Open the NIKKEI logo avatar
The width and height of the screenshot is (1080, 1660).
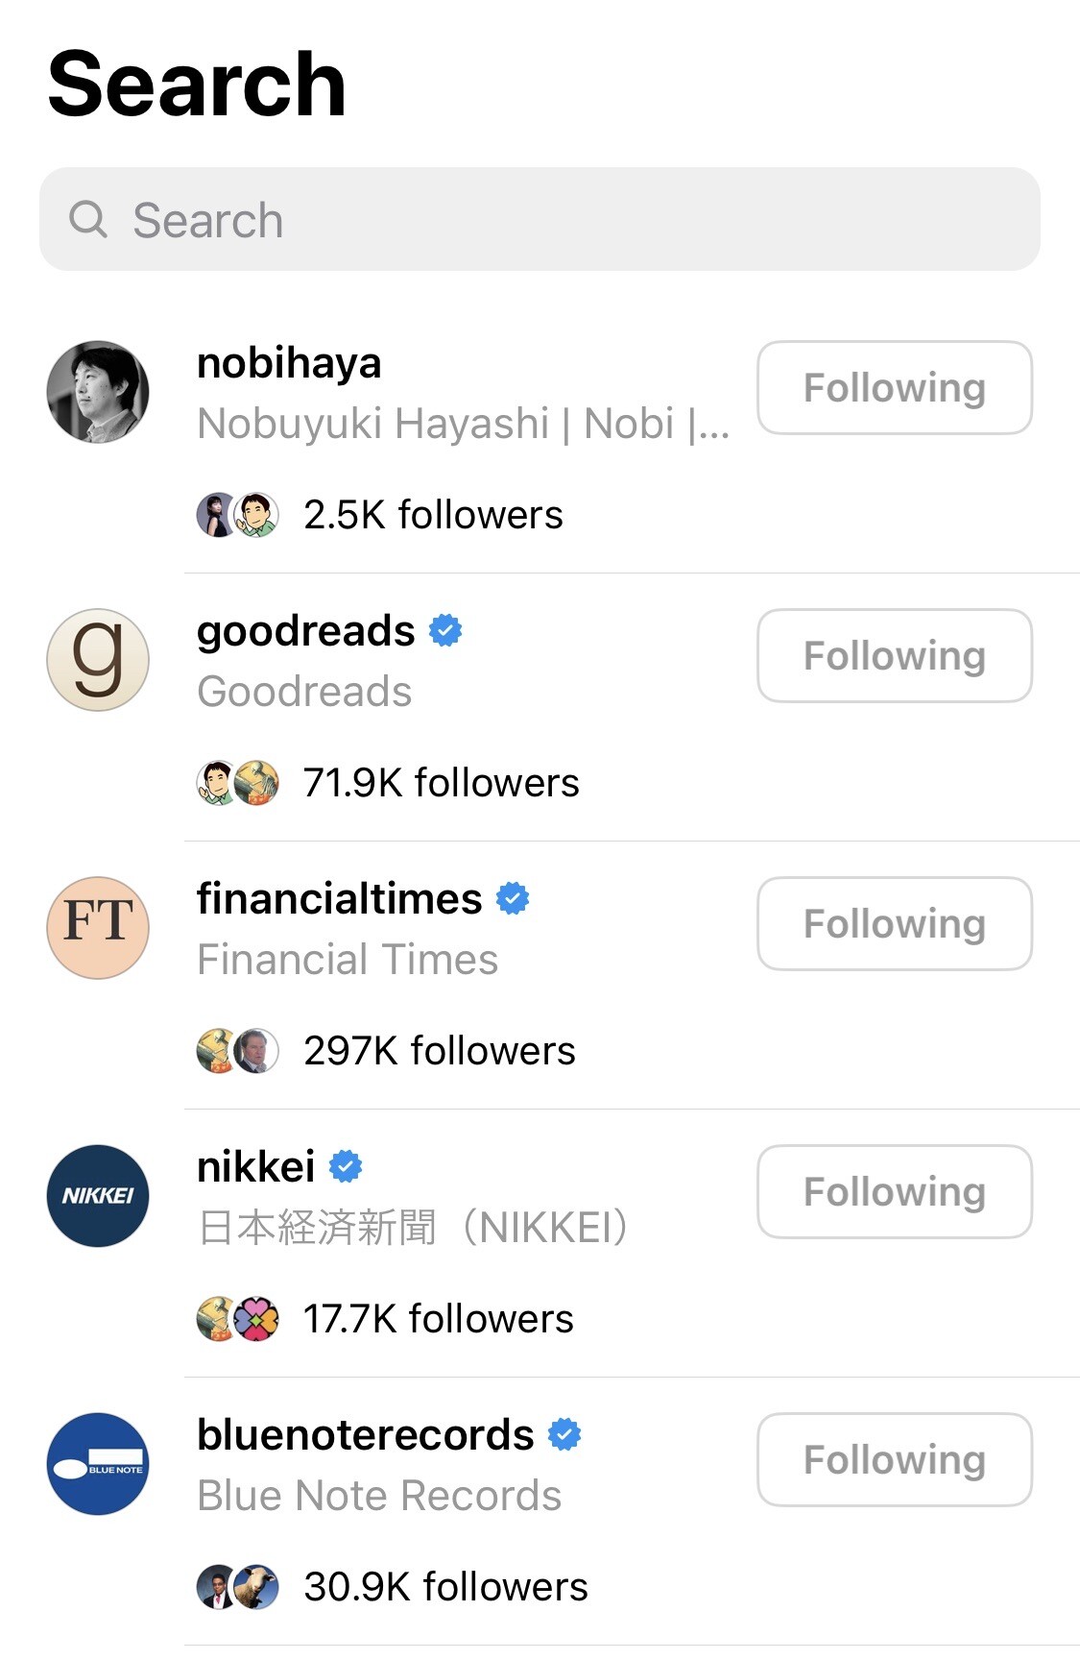(x=98, y=1196)
